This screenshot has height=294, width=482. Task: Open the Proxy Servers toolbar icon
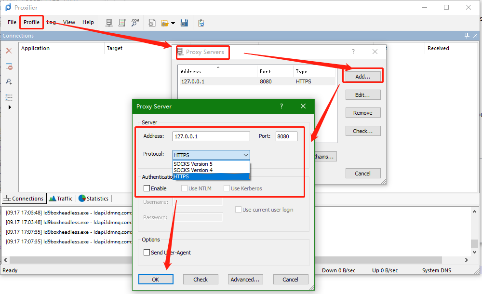109,23
